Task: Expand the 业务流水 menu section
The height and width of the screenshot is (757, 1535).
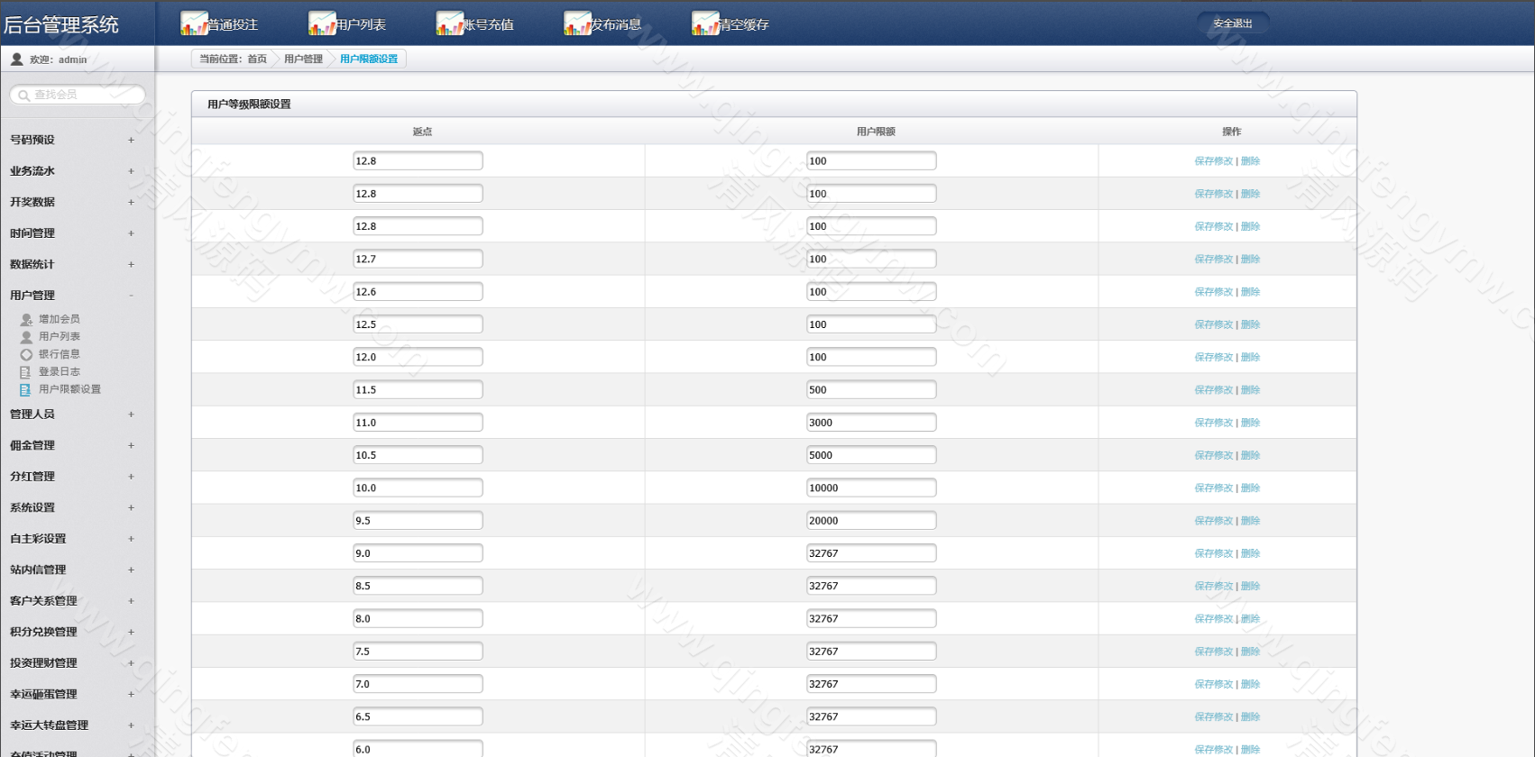Action: (x=131, y=171)
